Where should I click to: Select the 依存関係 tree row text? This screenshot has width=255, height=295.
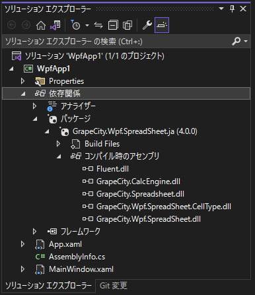pyautogui.click(x=65, y=94)
